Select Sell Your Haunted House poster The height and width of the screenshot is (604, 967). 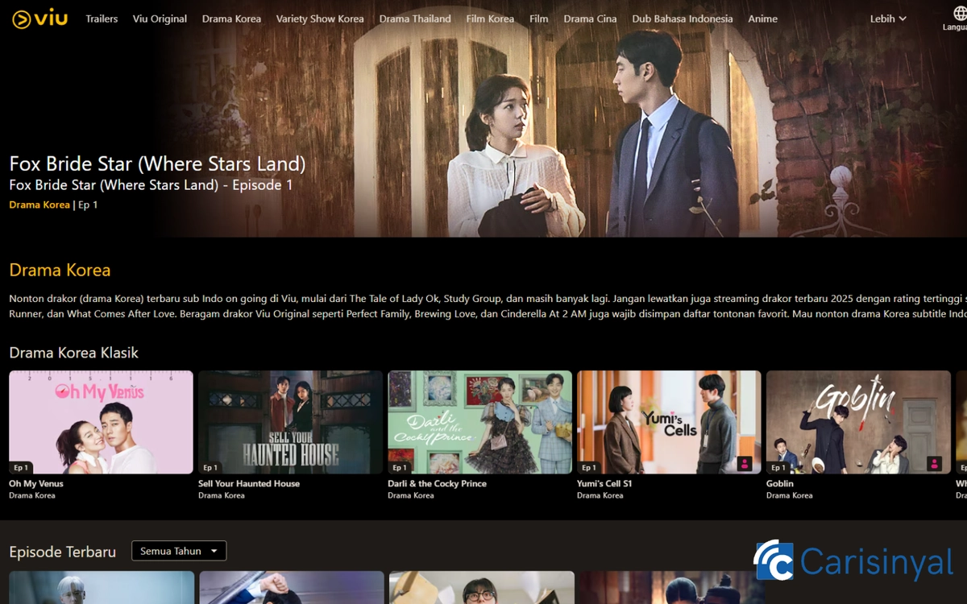(x=290, y=422)
